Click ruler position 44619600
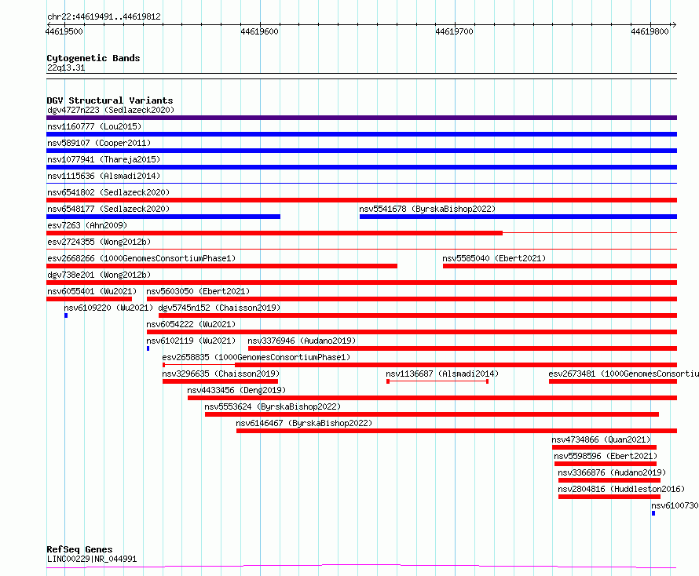The width and height of the screenshot is (699, 576). pos(259,31)
